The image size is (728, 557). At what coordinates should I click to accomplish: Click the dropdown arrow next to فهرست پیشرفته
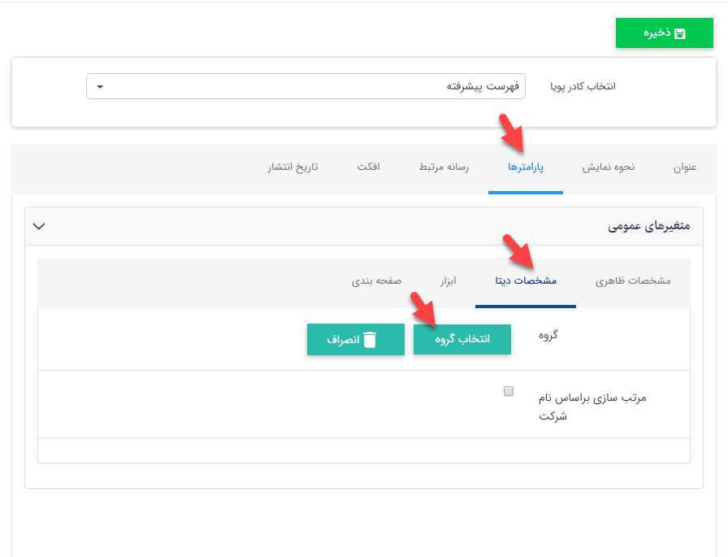point(99,85)
